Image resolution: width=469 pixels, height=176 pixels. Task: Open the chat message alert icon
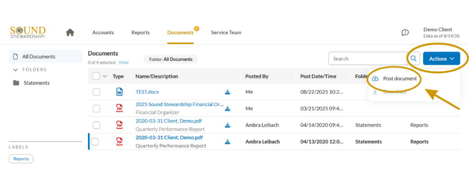(x=405, y=32)
